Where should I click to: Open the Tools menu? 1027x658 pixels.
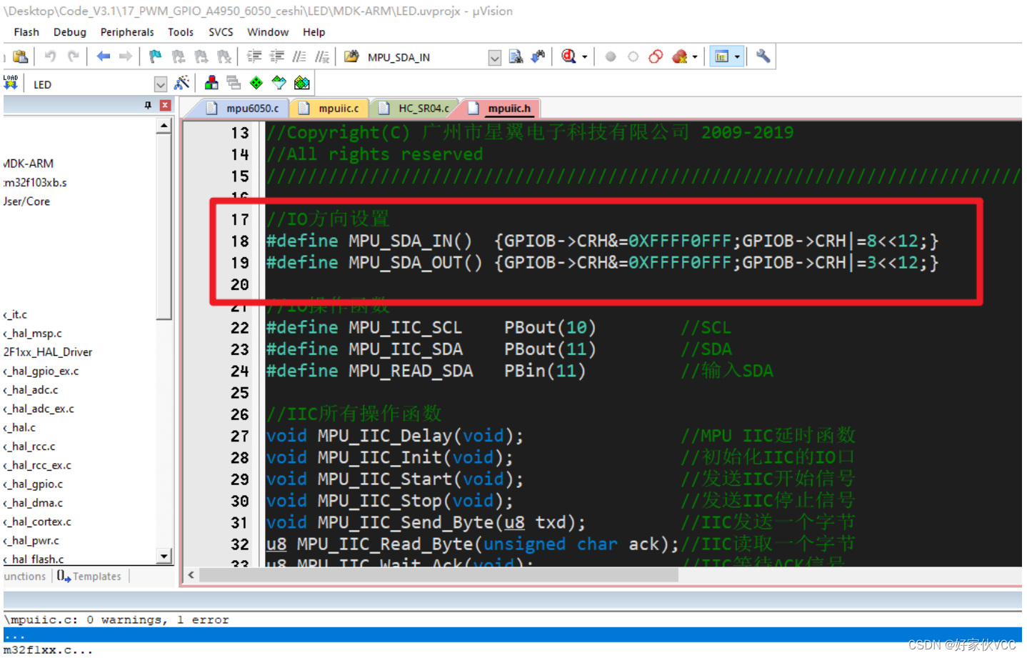pyautogui.click(x=181, y=32)
